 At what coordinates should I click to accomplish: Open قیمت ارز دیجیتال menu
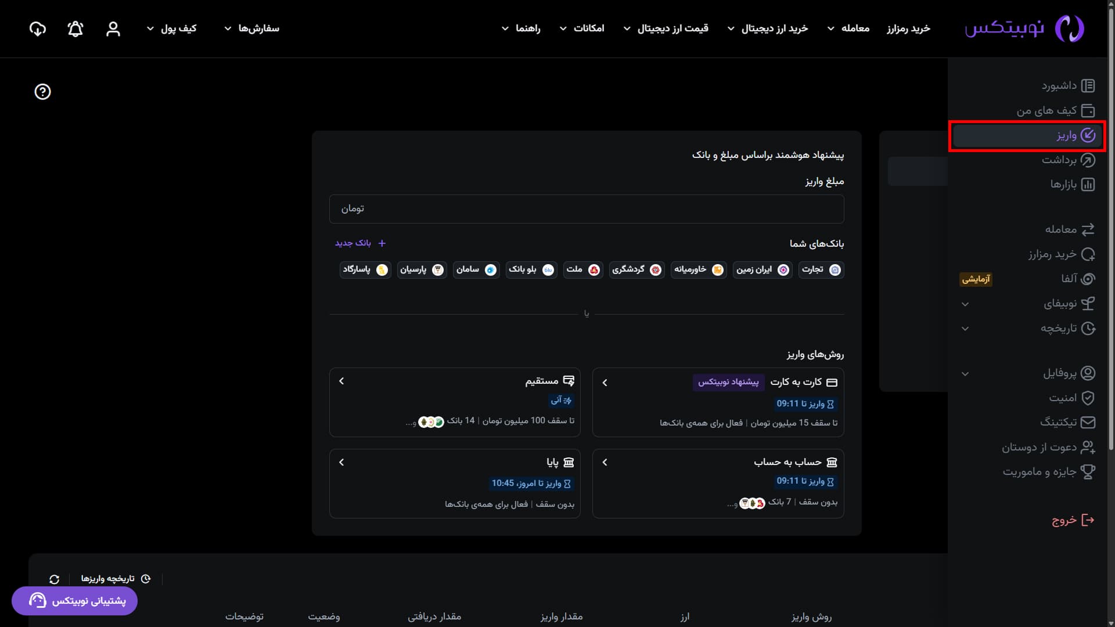(666, 28)
